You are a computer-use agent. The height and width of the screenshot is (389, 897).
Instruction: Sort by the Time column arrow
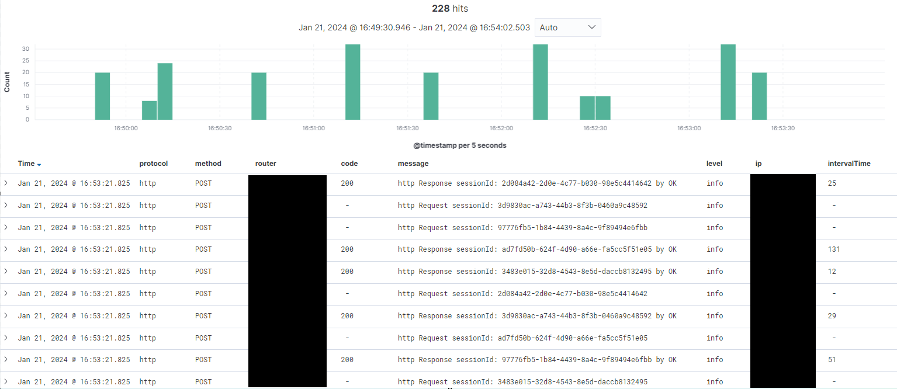tap(39, 164)
